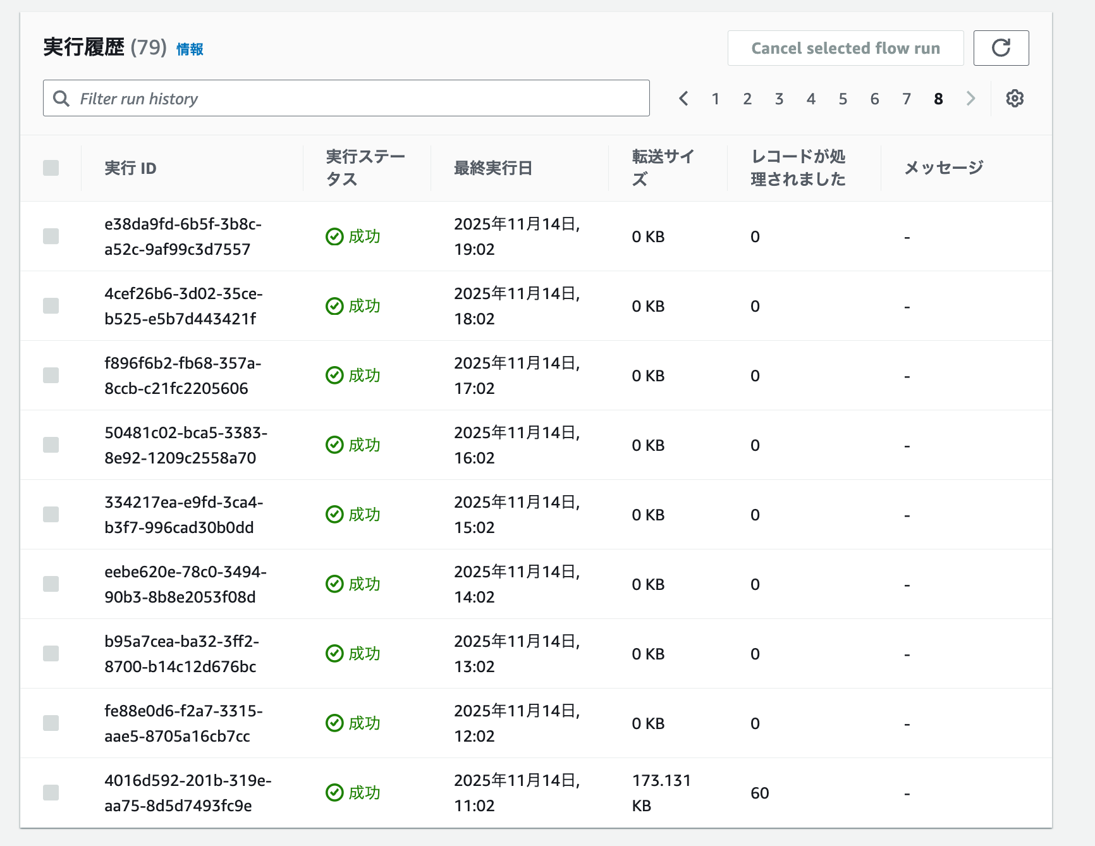Screen dimensions: 1095x846
Task: Click the search magnifier in the filter field
Action: tap(61, 98)
